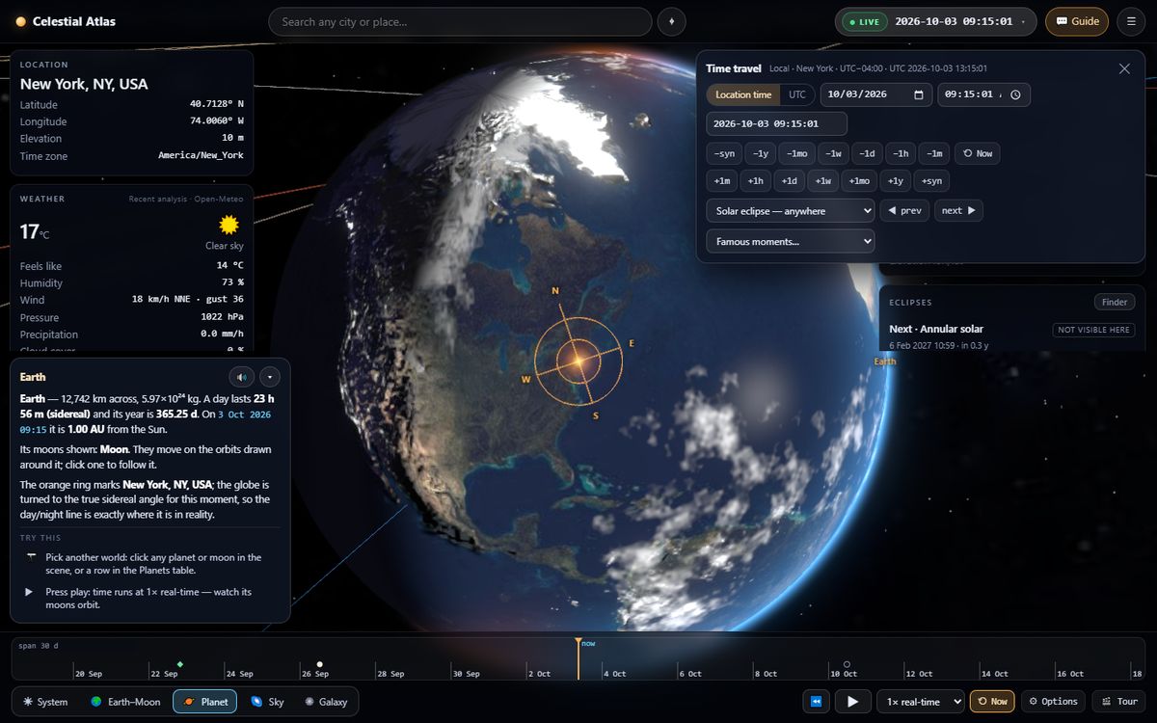Switch to System view
This screenshot has width=1157, height=723.
(x=45, y=702)
